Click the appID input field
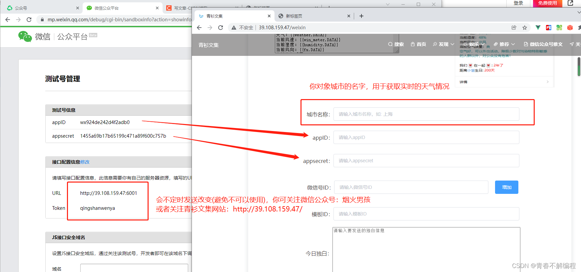Screen dimensions: 581x272 click(426, 137)
